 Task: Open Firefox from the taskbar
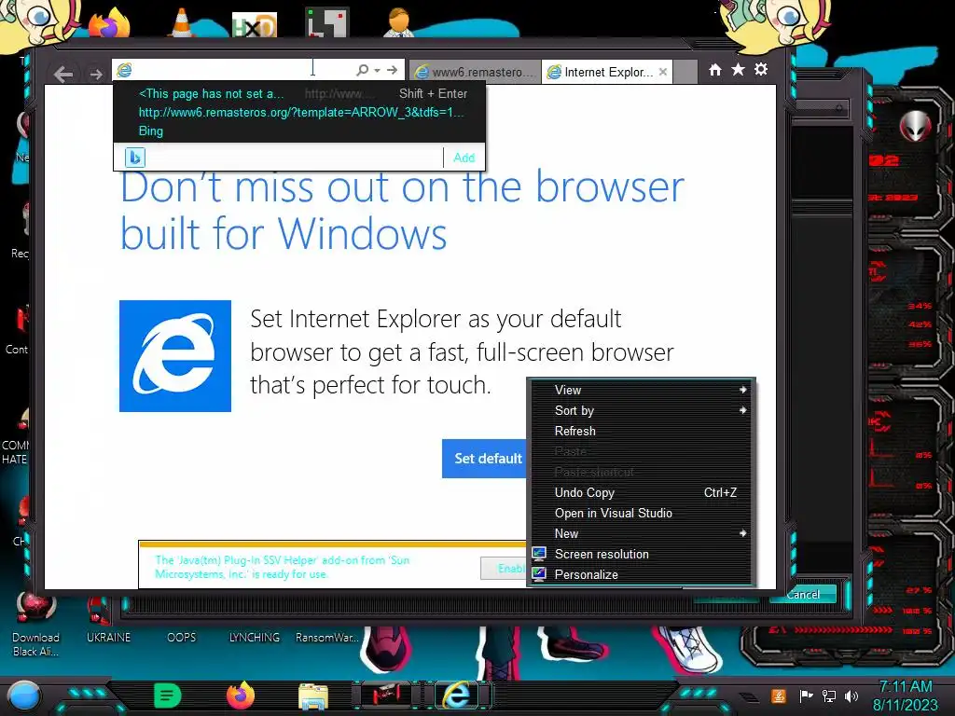pyautogui.click(x=241, y=695)
